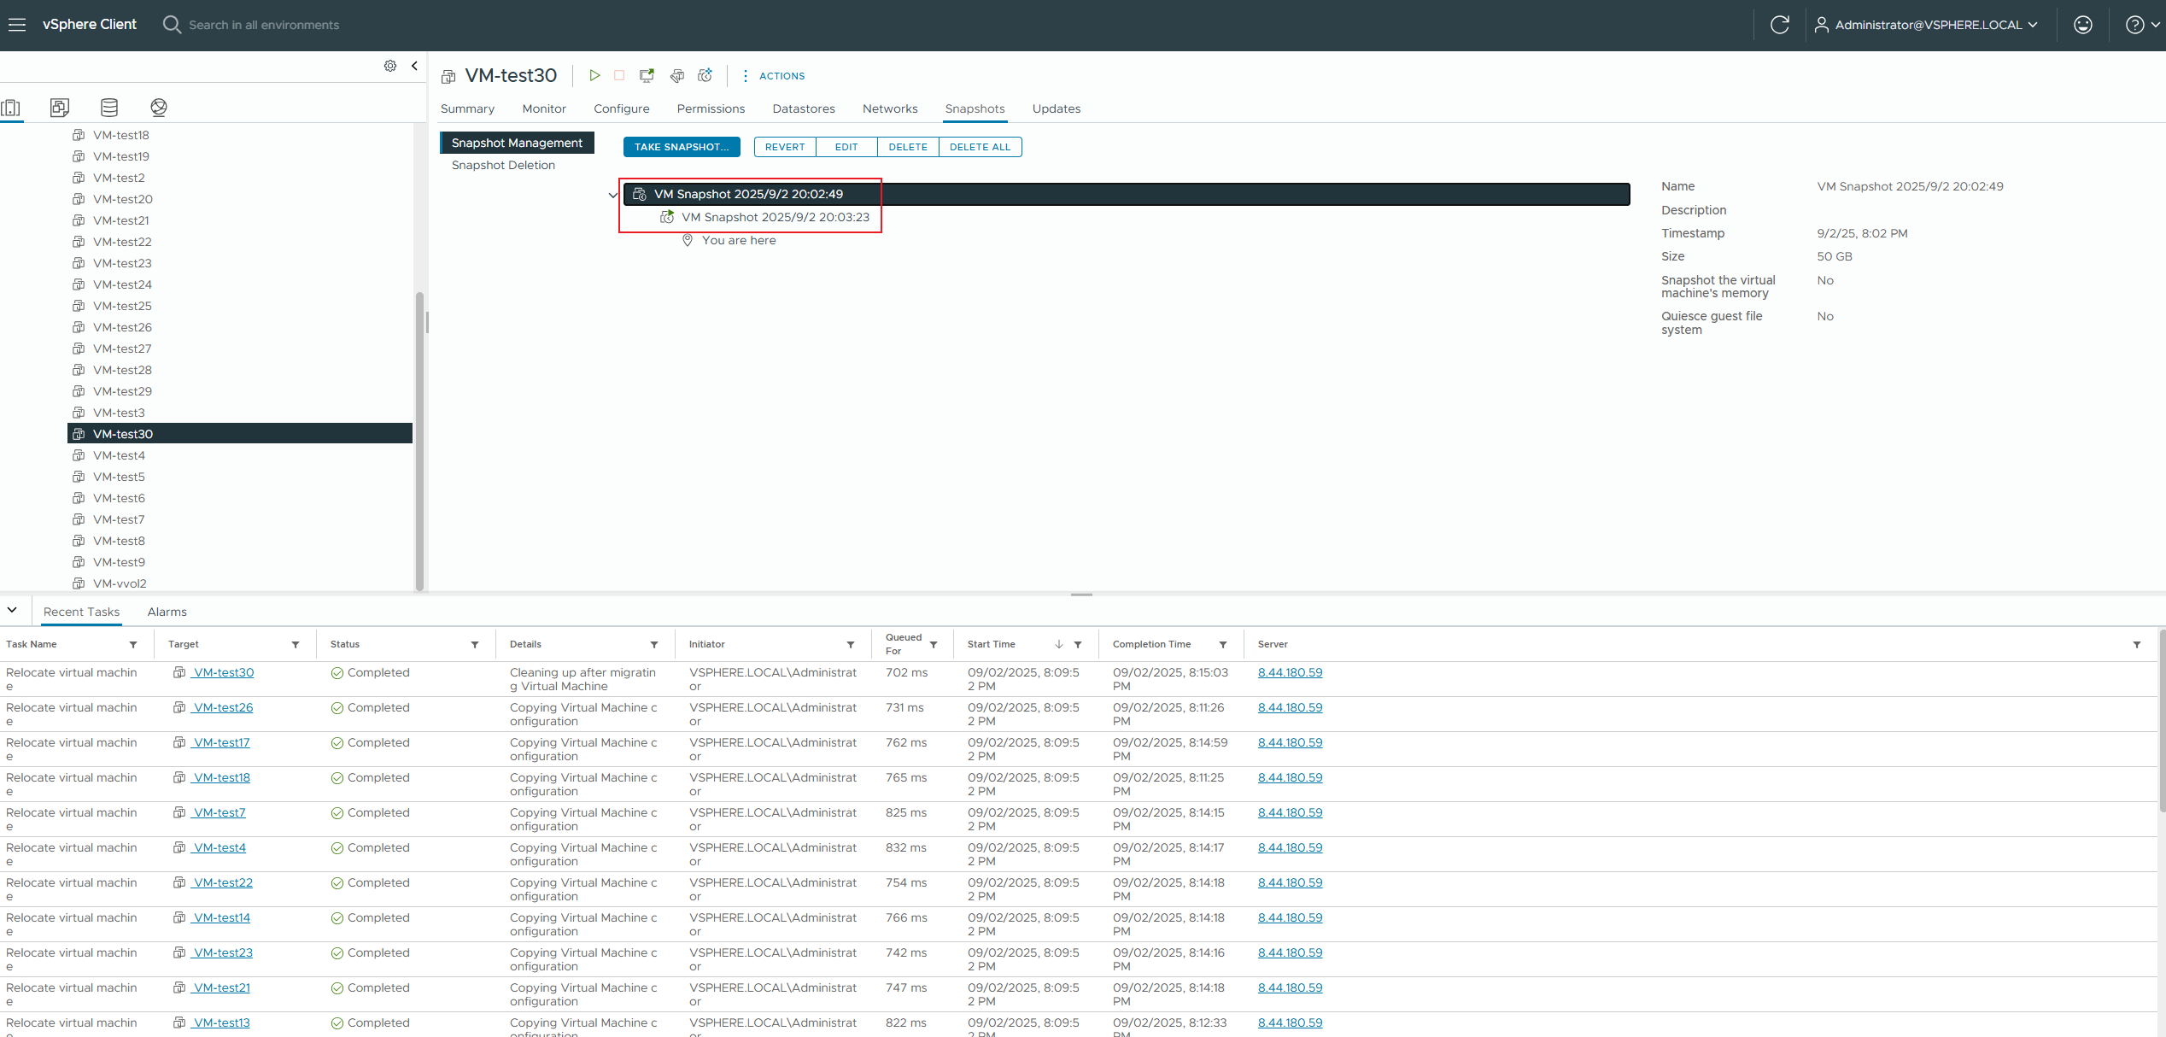Open server link in VM-test30 task row
This screenshot has height=1037, width=2166.
click(x=1290, y=672)
